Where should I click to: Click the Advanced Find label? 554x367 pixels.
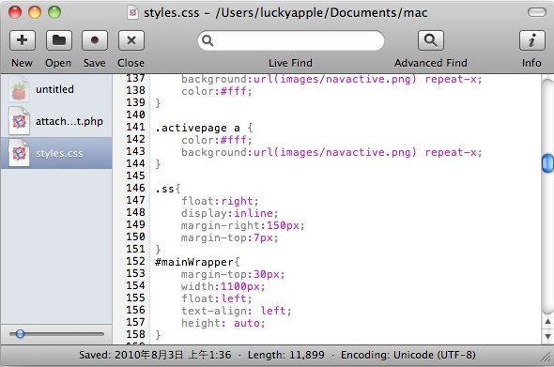pyautogui.click(x=431, y=63)
